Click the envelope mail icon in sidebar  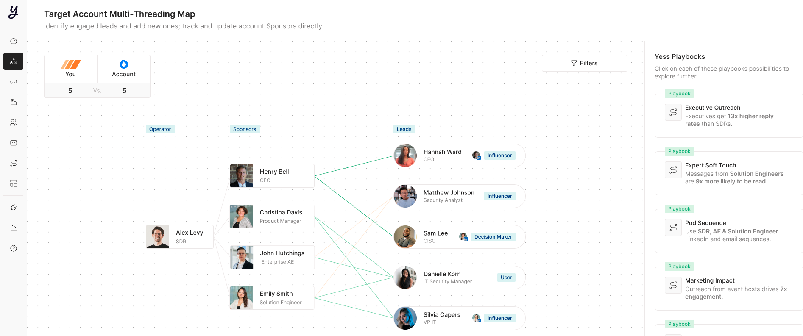(14, 143)
